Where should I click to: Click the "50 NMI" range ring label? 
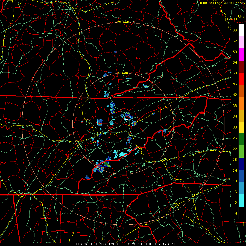tap(123, 73)
